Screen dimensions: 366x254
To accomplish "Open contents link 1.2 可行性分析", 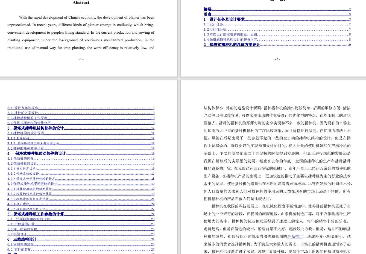I will (x=277, y=30).
